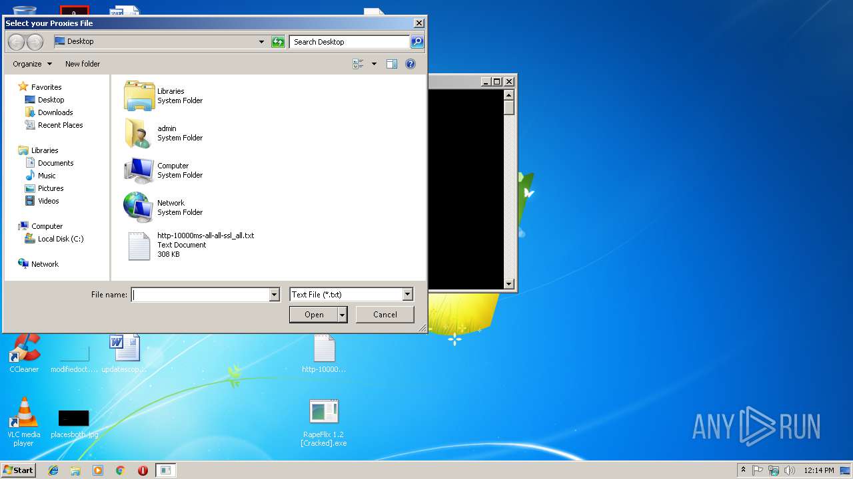Image resolution: width=853 pixels, height=479 pixels.
Task: Focus the File name input field
Action: click(201, 295)
